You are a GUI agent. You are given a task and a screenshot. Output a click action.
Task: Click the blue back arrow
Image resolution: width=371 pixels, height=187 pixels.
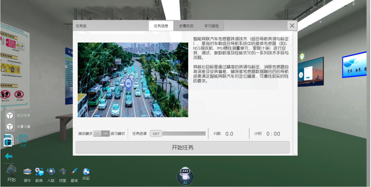9,156
